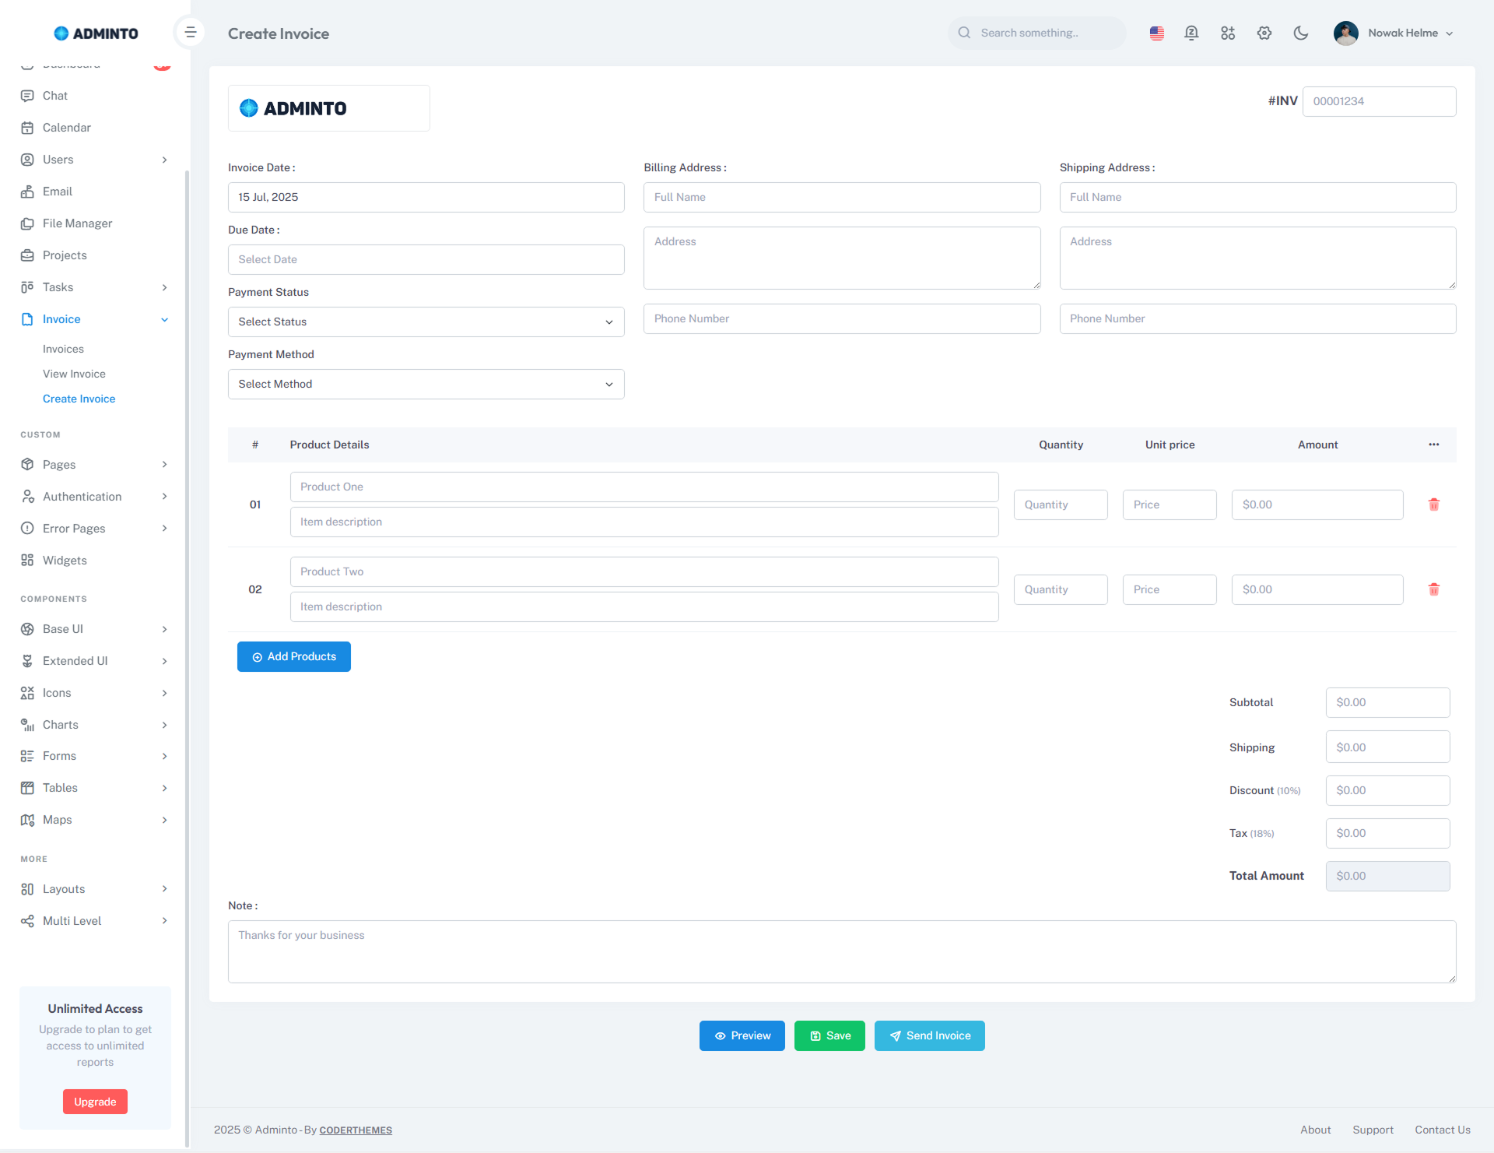This screenshot has width=1494, height=1153.
Task: Delete the Product One row with trash icon
Action: point(1434,504)
